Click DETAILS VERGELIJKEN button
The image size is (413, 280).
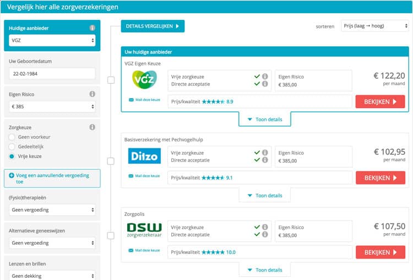click(153, 26)
